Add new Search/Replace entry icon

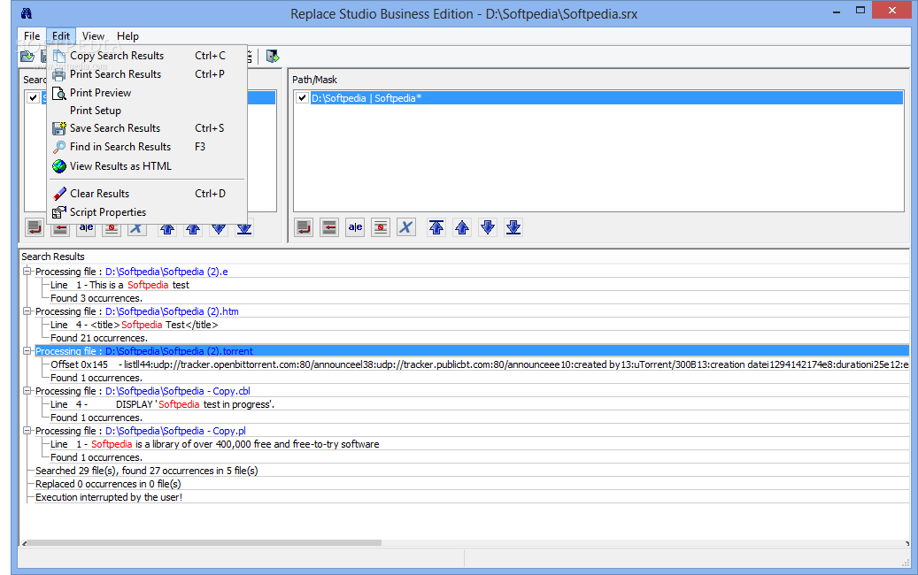click(35, 228)
